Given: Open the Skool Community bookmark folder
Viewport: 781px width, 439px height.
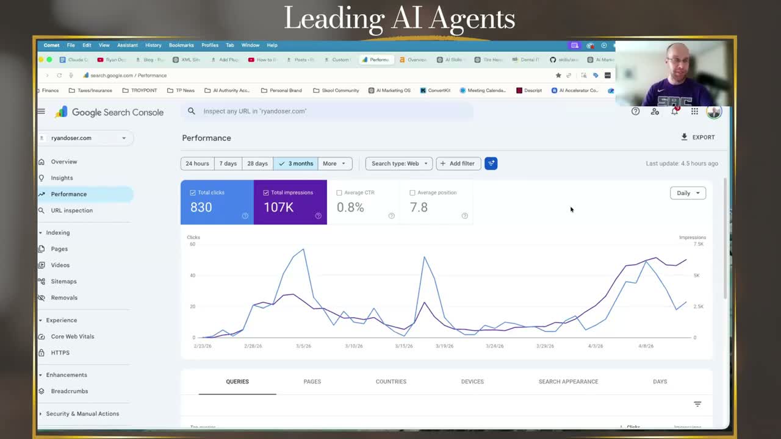Looking at the screenshot, I should pos(336,90).
